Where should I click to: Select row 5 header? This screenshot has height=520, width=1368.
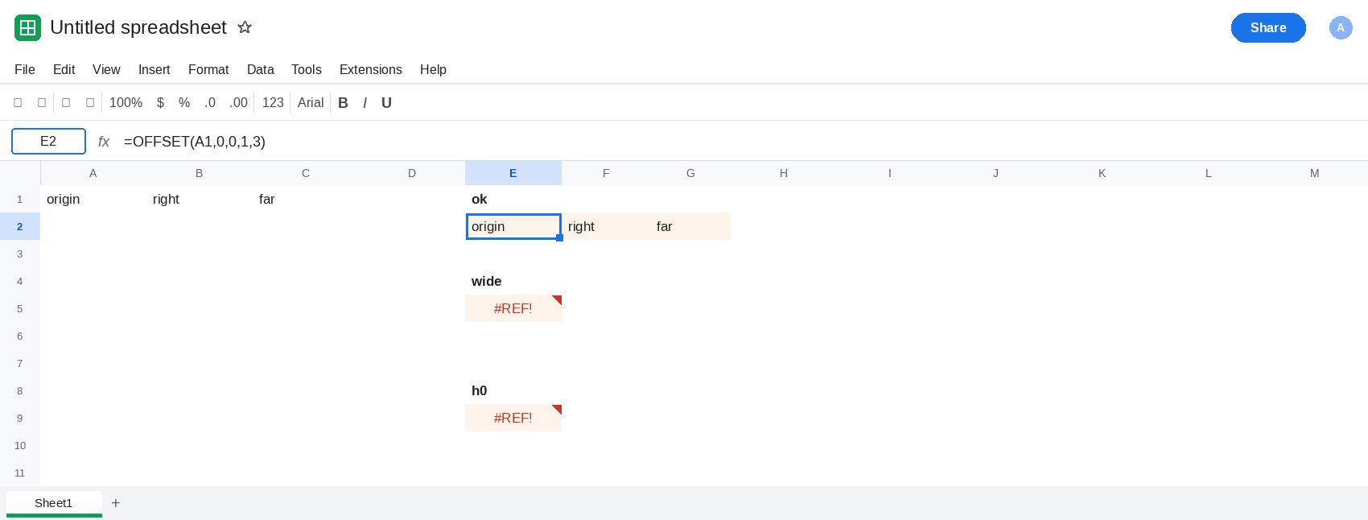(x=20, y=309)
